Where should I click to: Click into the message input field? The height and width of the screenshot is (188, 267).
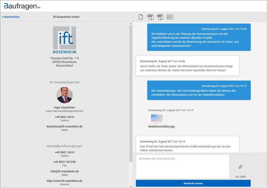[x=183, y=166]
